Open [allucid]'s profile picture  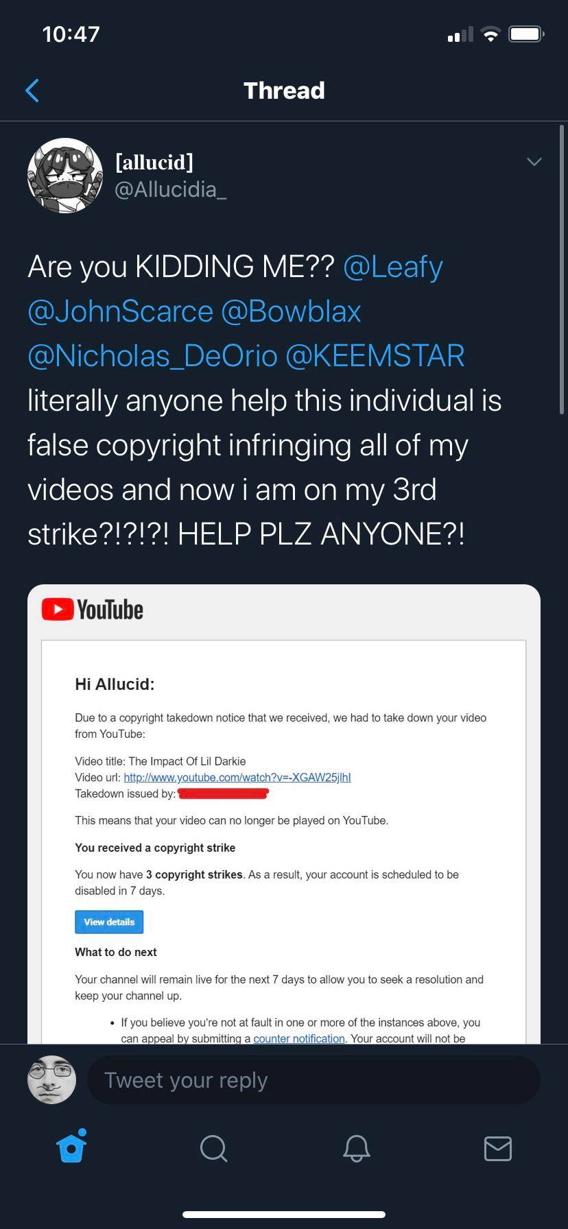(x=64, y=175)
